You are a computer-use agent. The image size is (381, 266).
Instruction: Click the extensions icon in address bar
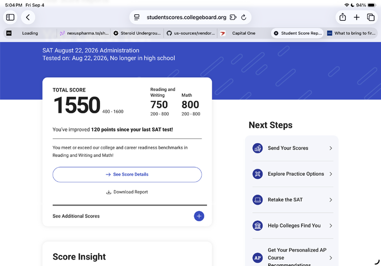click(x=233, y=17)
